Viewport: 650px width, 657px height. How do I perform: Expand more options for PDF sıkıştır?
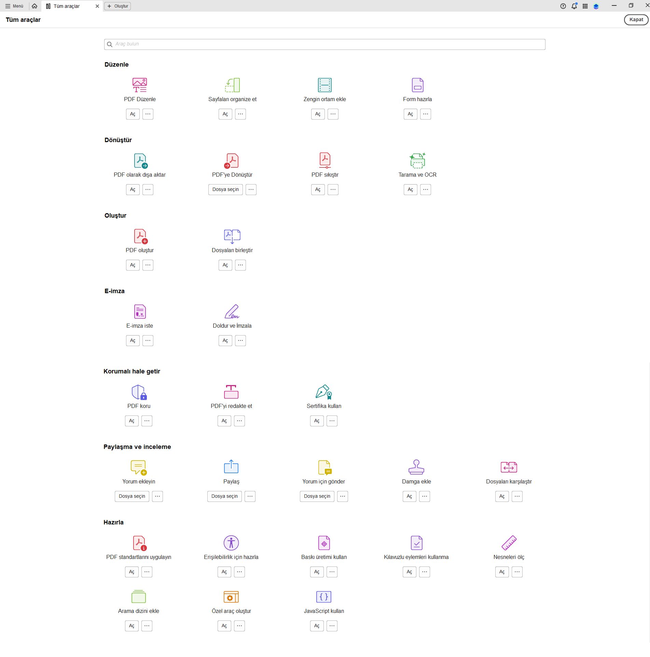pos(333,189)
